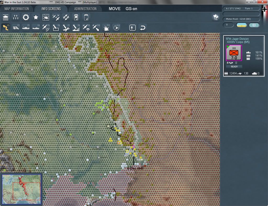Open the blank document report icon
268x206 pixels.
coord(86,17)
